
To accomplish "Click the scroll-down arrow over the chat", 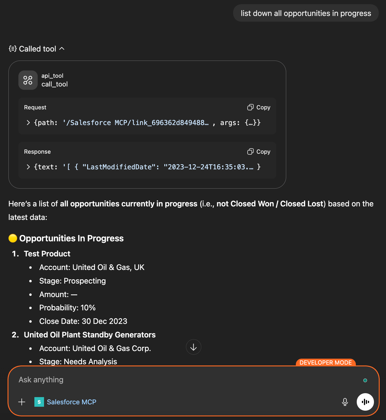I will pyautogui.click(x=193, y=347).
